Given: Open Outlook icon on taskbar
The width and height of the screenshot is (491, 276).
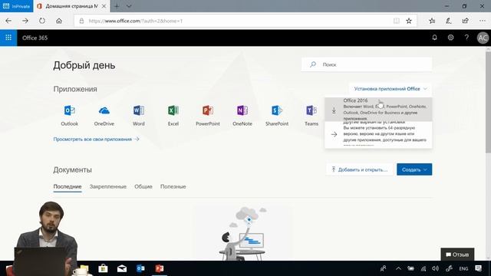Looking at the screenshot, I should [140, 268].
